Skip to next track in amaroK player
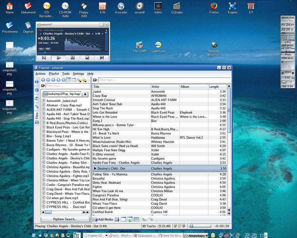The width and height of the screenshot is (297, 238). click(x=102, y=58)
